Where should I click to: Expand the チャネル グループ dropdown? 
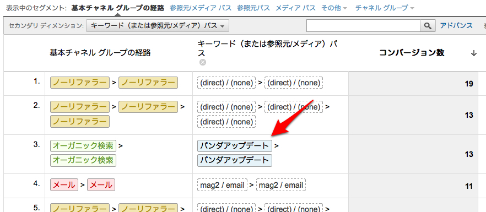pyautogui.click(x=385, y=8)
